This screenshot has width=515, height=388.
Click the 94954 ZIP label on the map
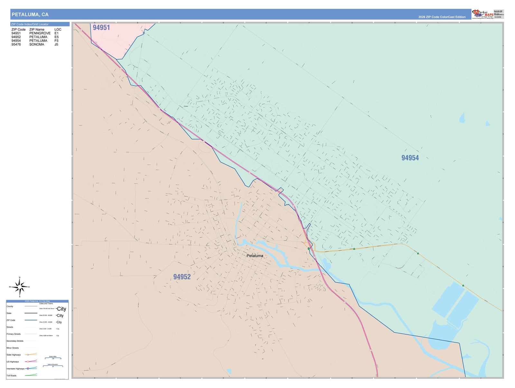(x=410, y=158)
